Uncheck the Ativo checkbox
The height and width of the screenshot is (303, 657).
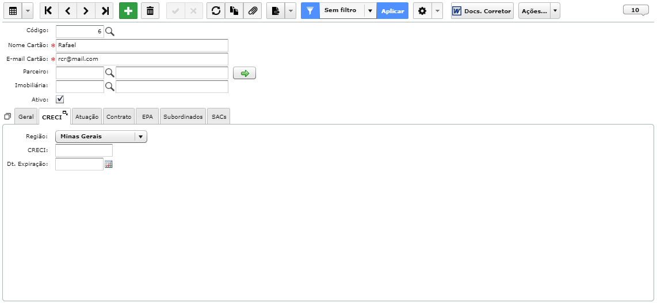[60, 99]
